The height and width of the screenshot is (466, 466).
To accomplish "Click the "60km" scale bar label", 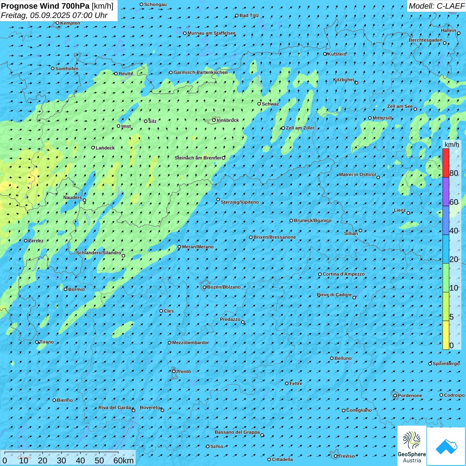I will (123, 460).
